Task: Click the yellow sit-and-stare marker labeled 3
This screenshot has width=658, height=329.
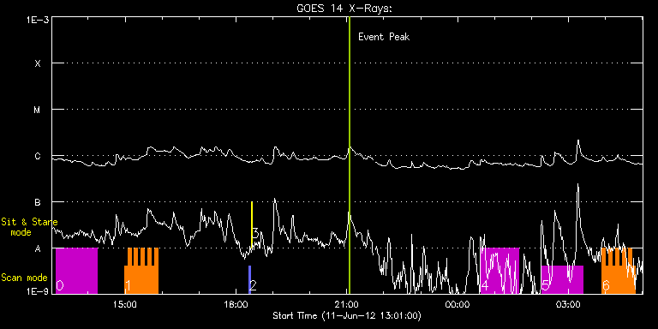Action: (x=252, y=225)
